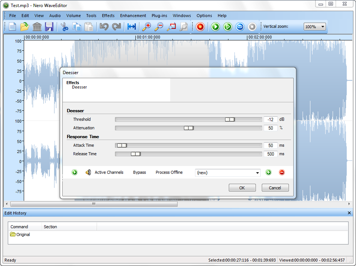Zoom out with the magnifier minus icon
The height and width of the screenshot is (266, 356).
(159, 27)
